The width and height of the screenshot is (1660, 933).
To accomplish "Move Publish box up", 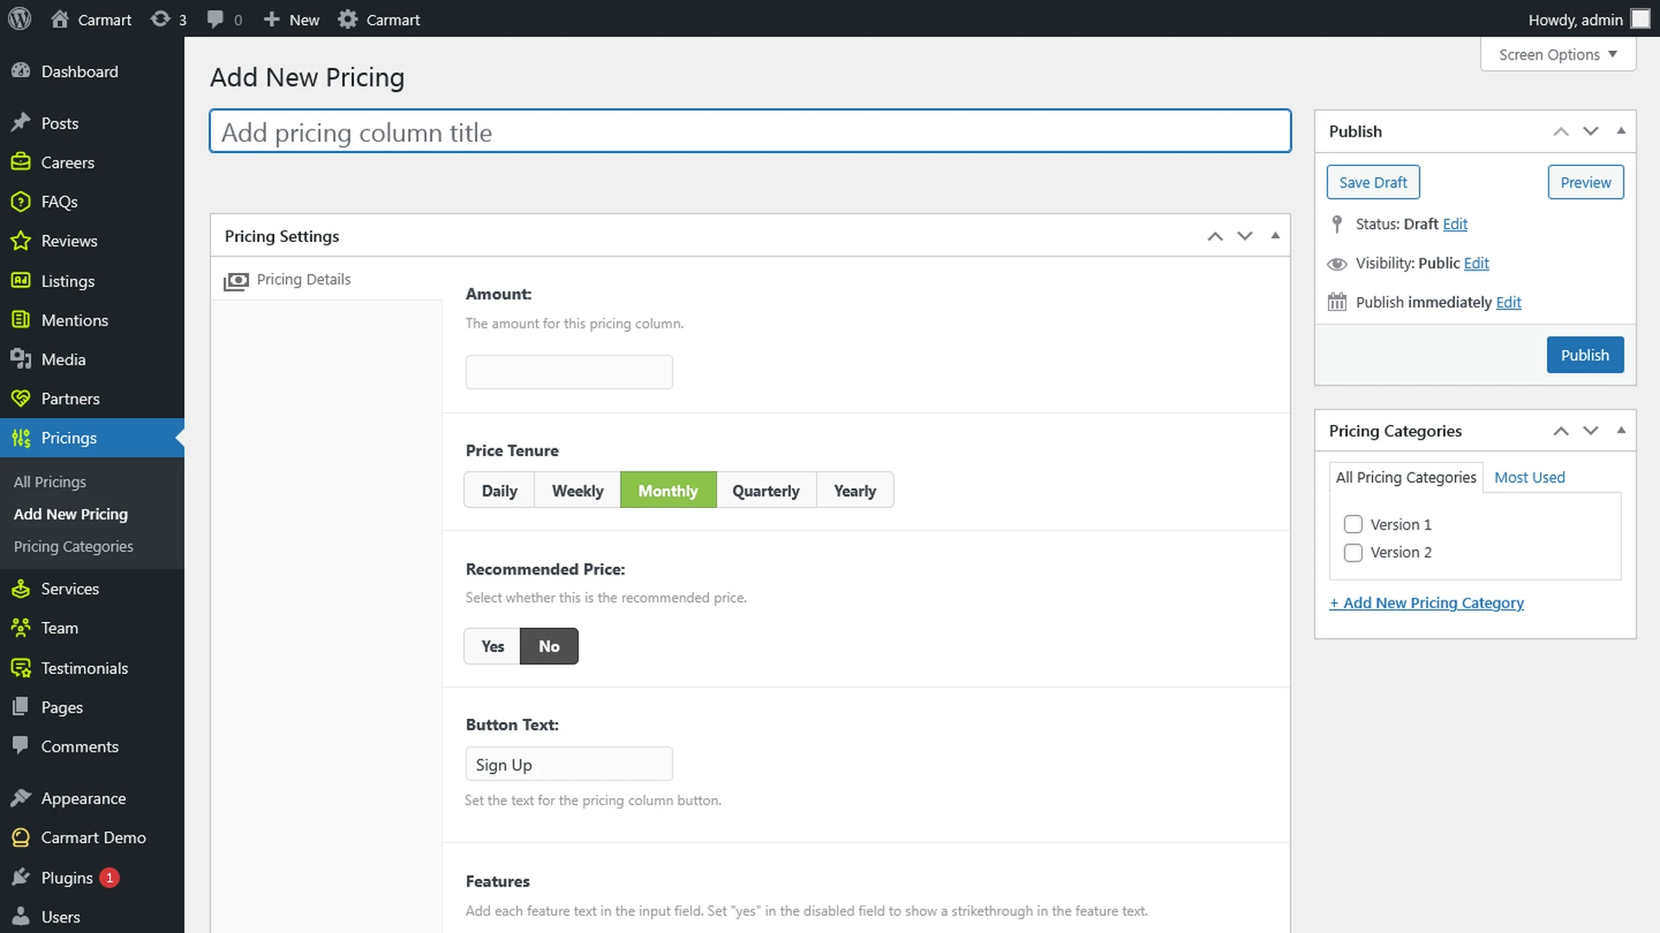I will click(1561, 131).
